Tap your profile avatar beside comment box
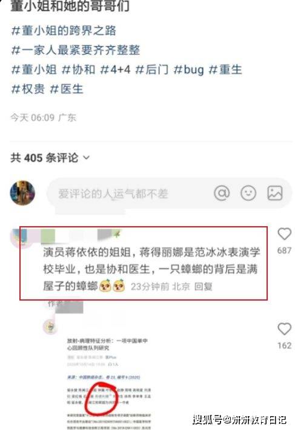Screen dimensions: 295x430 [22, 193]
